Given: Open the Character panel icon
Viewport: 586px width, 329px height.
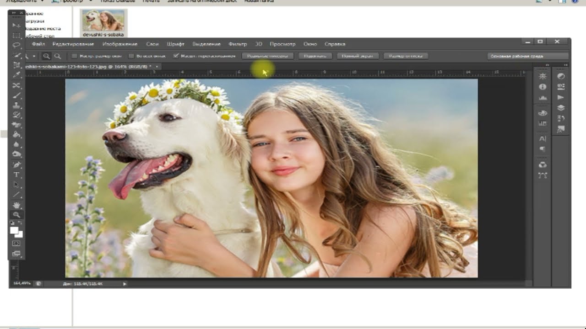Looking at the screenshot, I should (x=543, y=138).
